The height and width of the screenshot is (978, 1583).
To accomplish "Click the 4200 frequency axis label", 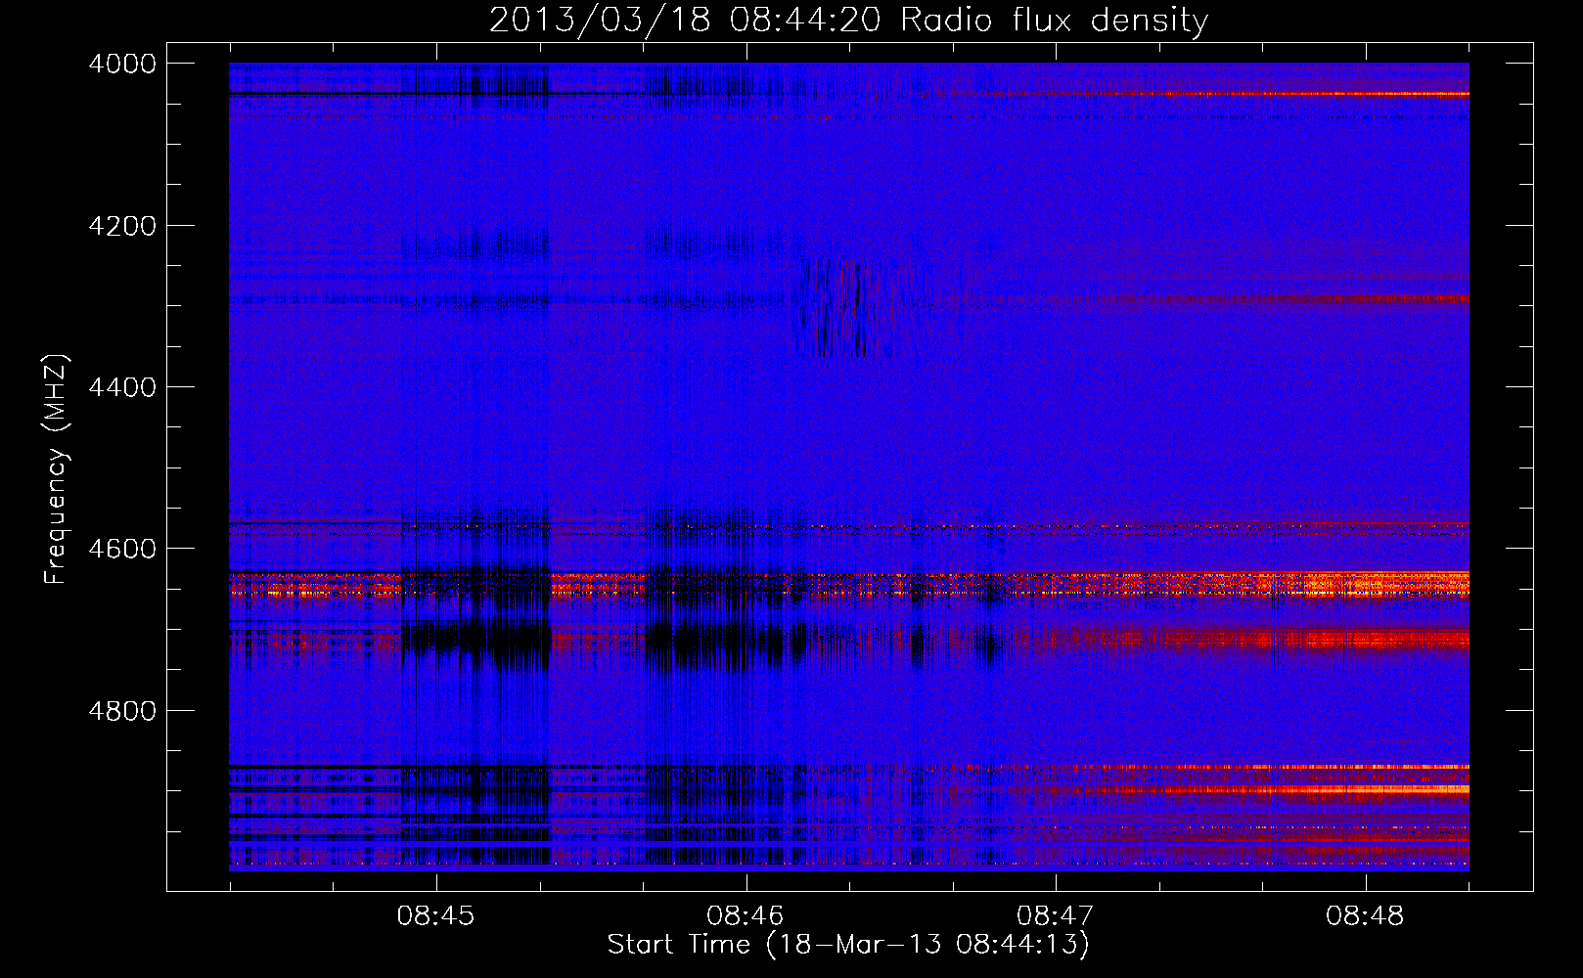I will 122,226.
